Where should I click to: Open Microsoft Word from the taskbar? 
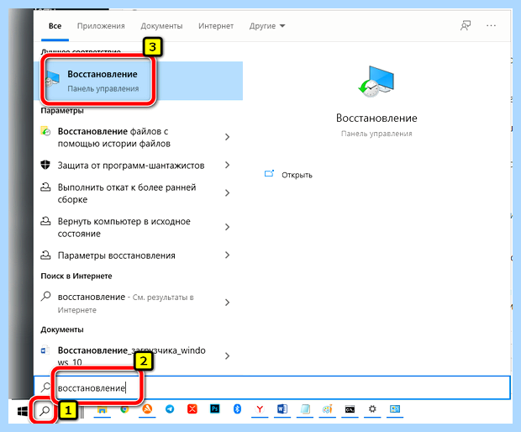[282, 409]
